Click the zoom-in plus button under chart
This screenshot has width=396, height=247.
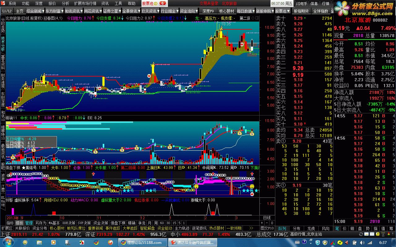[x=262, y=223]
